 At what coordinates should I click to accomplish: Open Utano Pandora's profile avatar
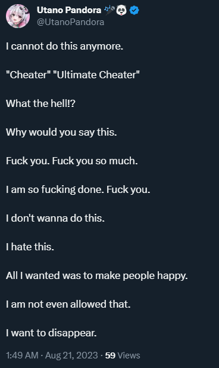18,16
